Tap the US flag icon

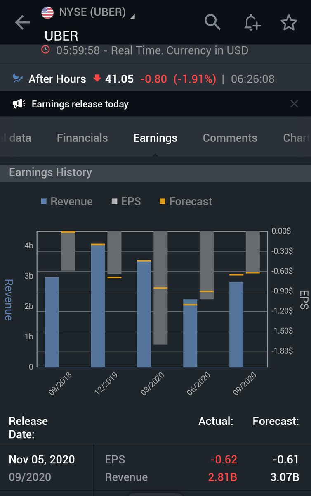(x=47, y=13)
